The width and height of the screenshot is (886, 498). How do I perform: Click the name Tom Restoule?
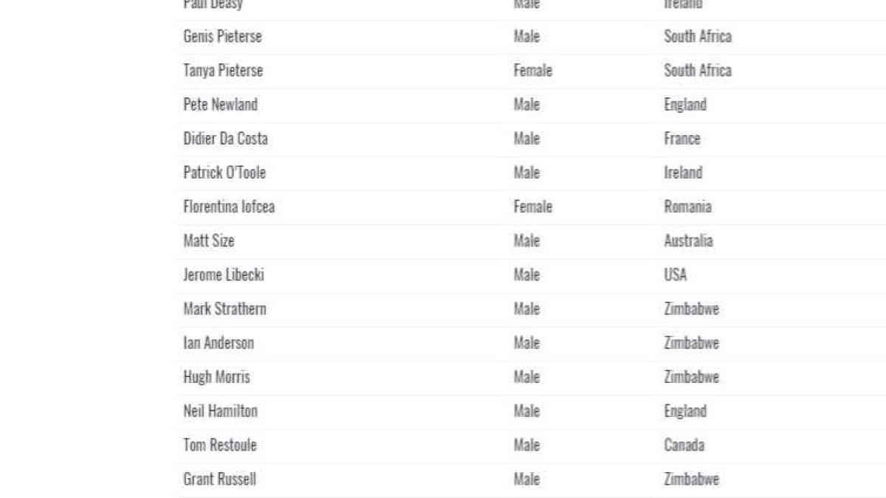coord(220,445)
